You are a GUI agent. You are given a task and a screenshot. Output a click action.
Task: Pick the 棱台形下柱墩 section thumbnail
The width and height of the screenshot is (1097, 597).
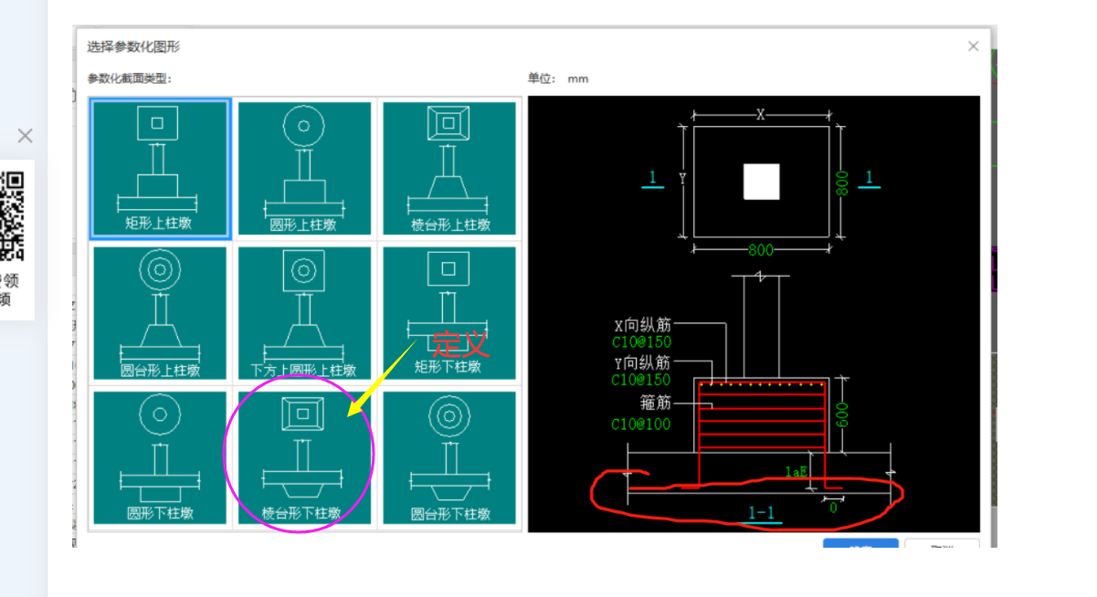[x=305, y=458]
